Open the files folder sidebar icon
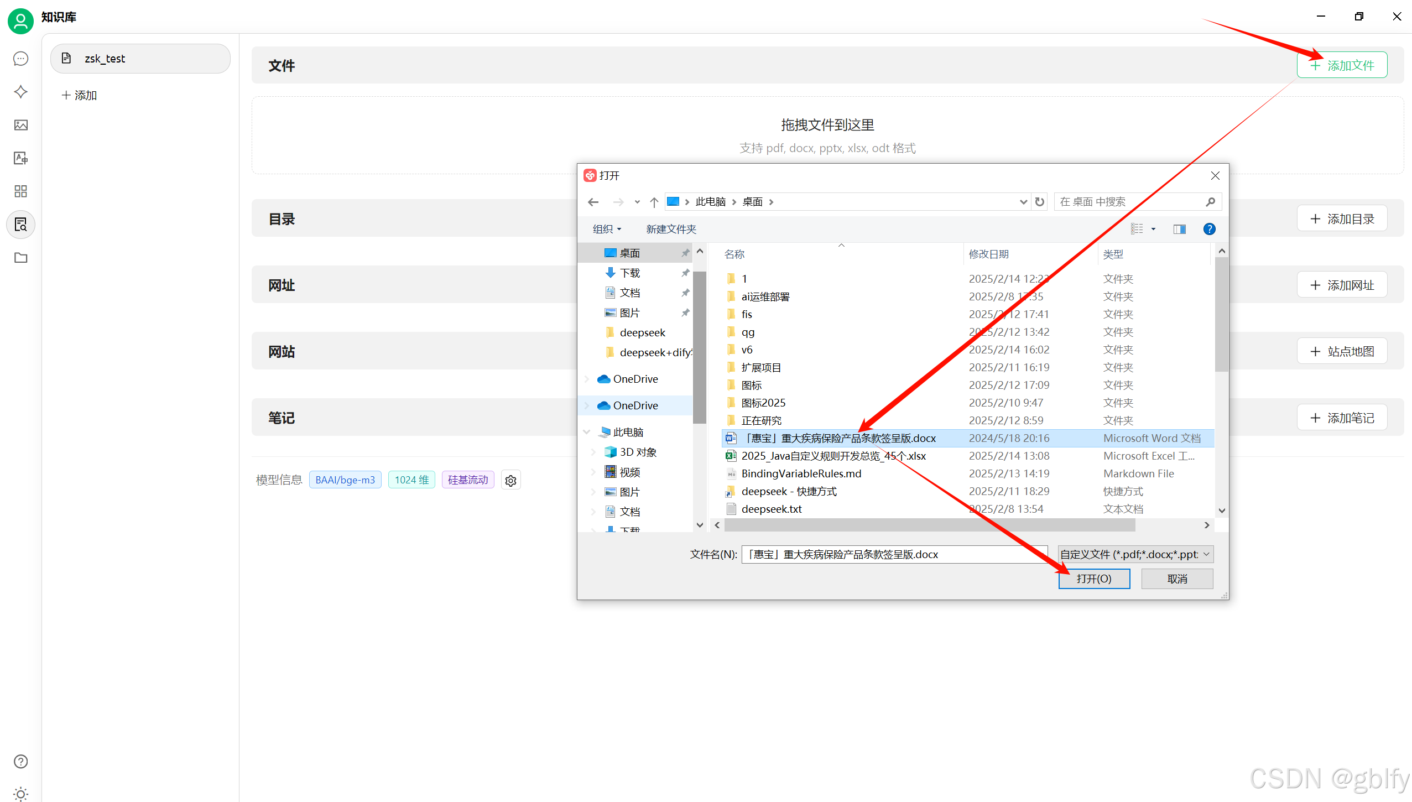The image size is (1412, 802). tap(20, 258)
